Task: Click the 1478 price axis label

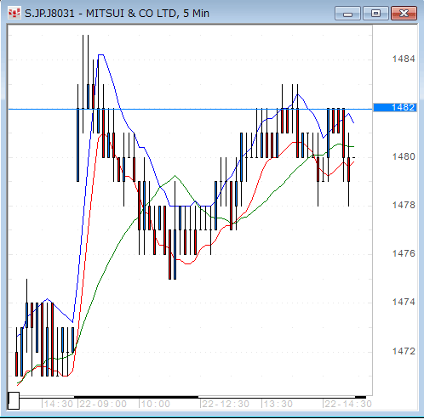Action: 404,205
